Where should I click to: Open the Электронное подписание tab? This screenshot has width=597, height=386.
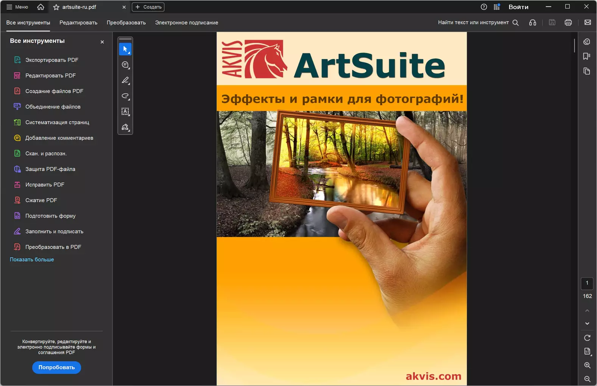pos(187,23)
